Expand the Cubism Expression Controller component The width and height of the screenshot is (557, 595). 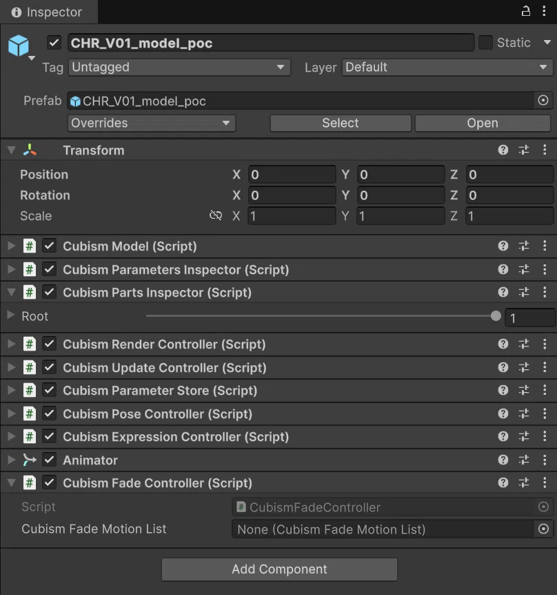[x=11, y=436]
